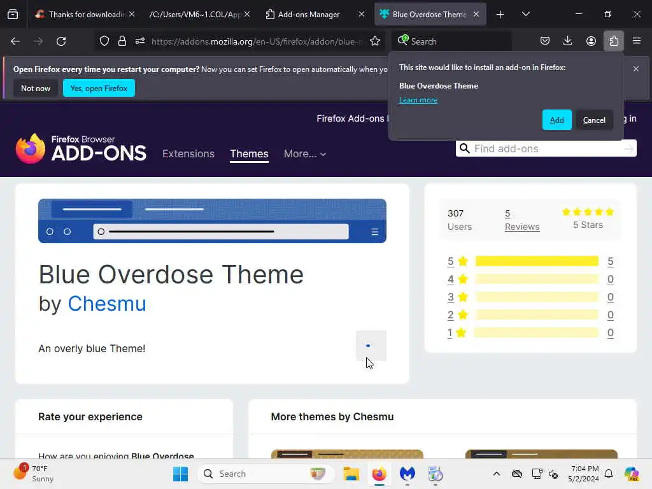
Task: Open the Firefox application menu
Action: [x=637, y=41]
